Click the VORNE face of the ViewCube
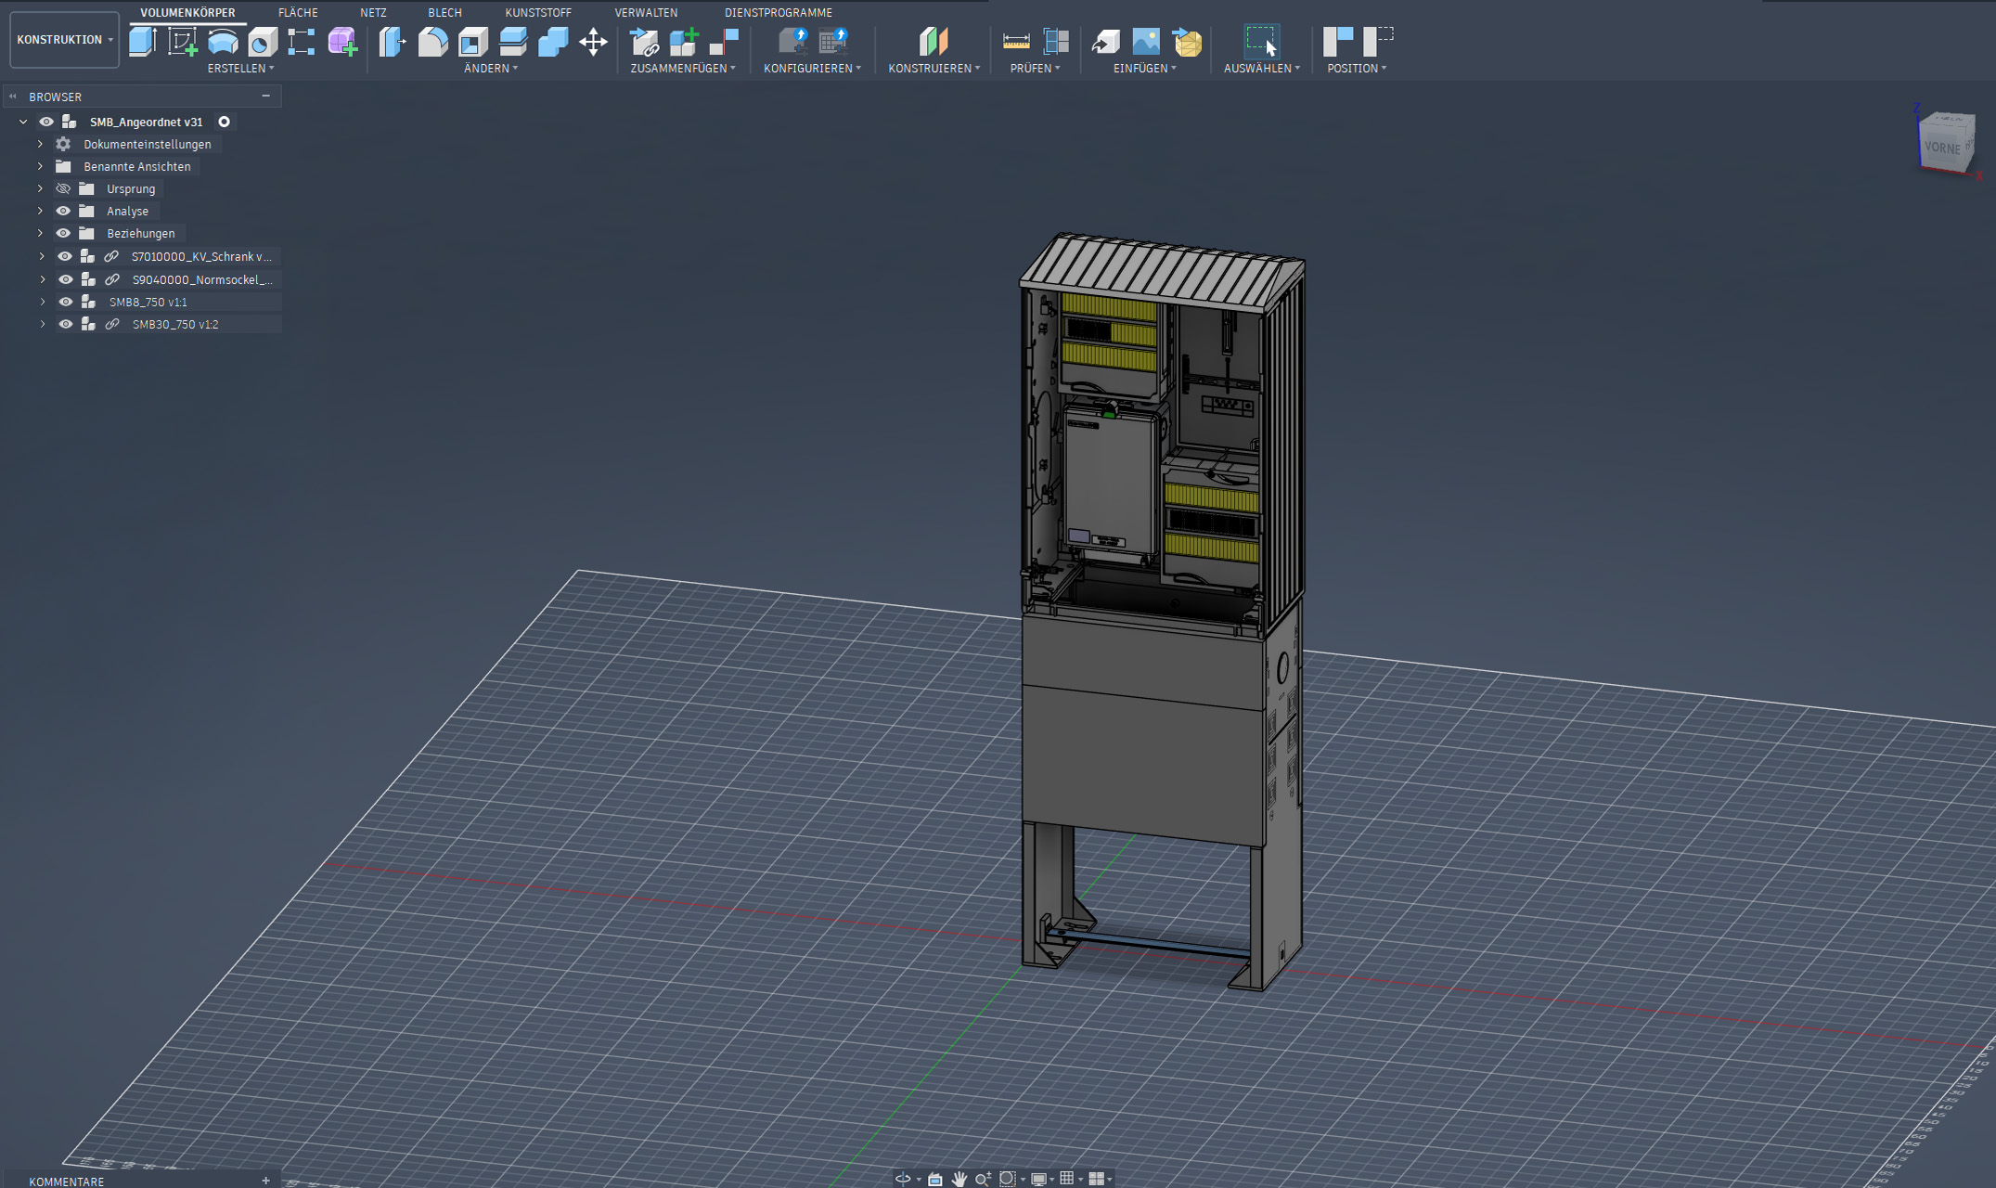 click(x=1942, y=148)
